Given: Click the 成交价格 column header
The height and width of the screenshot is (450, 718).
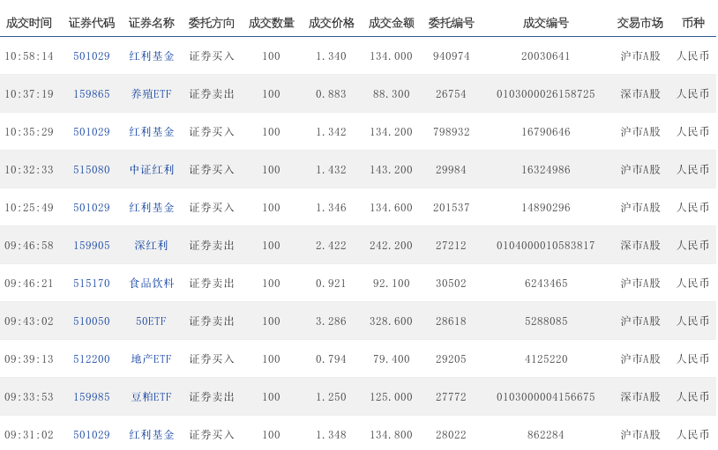Looking at the screenshot, I should pyautogui.click(x=331, y=23).
